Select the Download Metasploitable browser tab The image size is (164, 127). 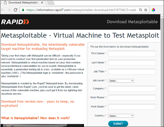(x=23, y=3)
